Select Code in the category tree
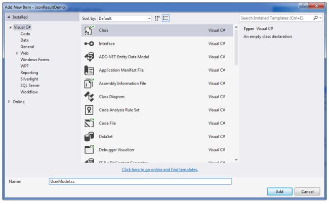 coord(25,34)
